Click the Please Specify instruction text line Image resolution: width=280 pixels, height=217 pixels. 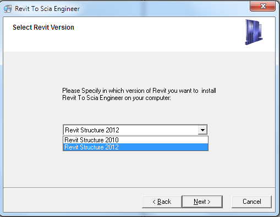pos(139,91)
